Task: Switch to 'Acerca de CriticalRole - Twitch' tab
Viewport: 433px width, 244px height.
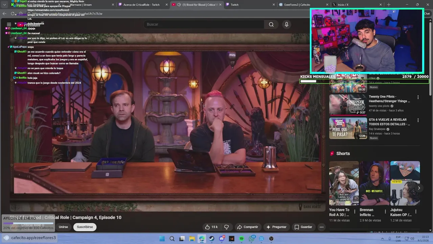Action: click(141, 5)
